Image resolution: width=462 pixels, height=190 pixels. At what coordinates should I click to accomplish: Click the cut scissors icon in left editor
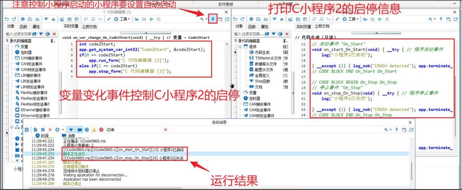pos(38,19)
